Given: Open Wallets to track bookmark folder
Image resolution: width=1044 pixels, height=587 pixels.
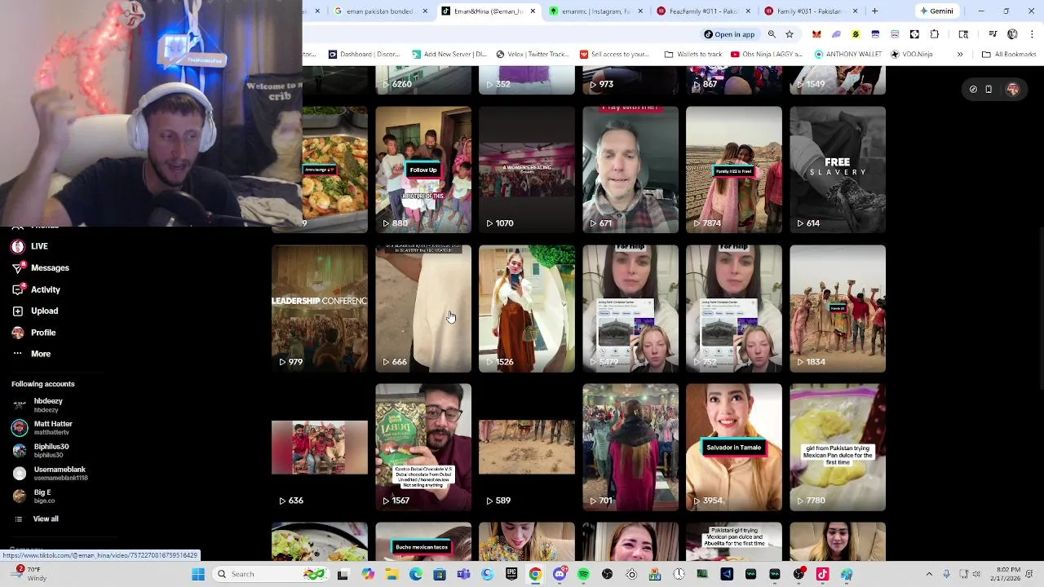Looking at the screenshot, I should click(x=693, y=55).
